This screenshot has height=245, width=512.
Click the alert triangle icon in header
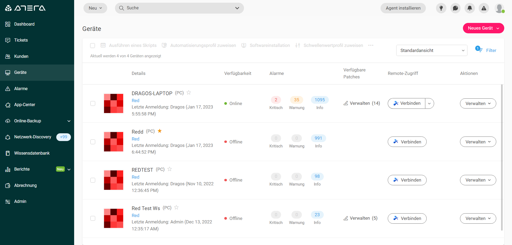tap(484, 8)
